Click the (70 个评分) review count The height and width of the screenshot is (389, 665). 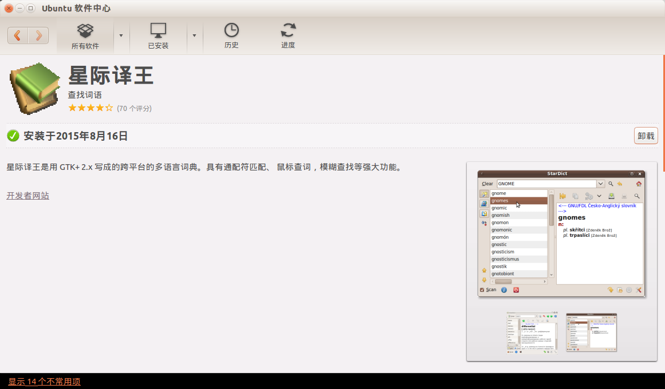tap(134, 109)
